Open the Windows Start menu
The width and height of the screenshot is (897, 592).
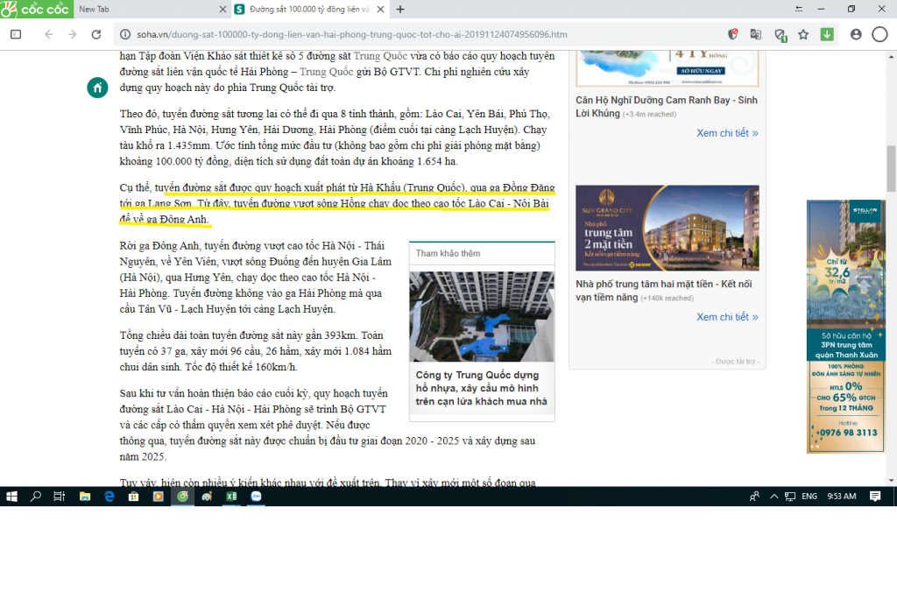click(x=11, y=497)
